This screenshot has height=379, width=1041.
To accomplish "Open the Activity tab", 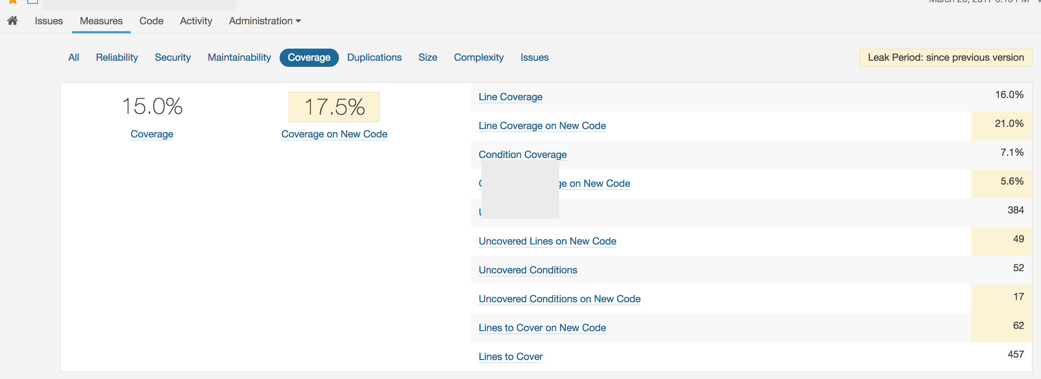I will click(196, 21).
